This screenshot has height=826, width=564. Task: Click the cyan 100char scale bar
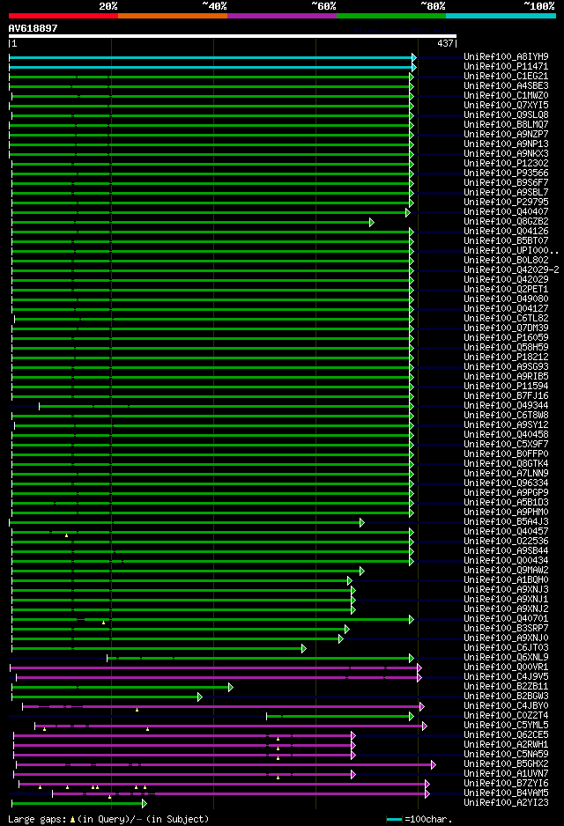(394, 820)
